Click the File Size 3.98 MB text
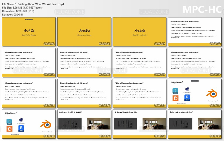The width and height of the screenshot is (224, 141). point(22,8)
